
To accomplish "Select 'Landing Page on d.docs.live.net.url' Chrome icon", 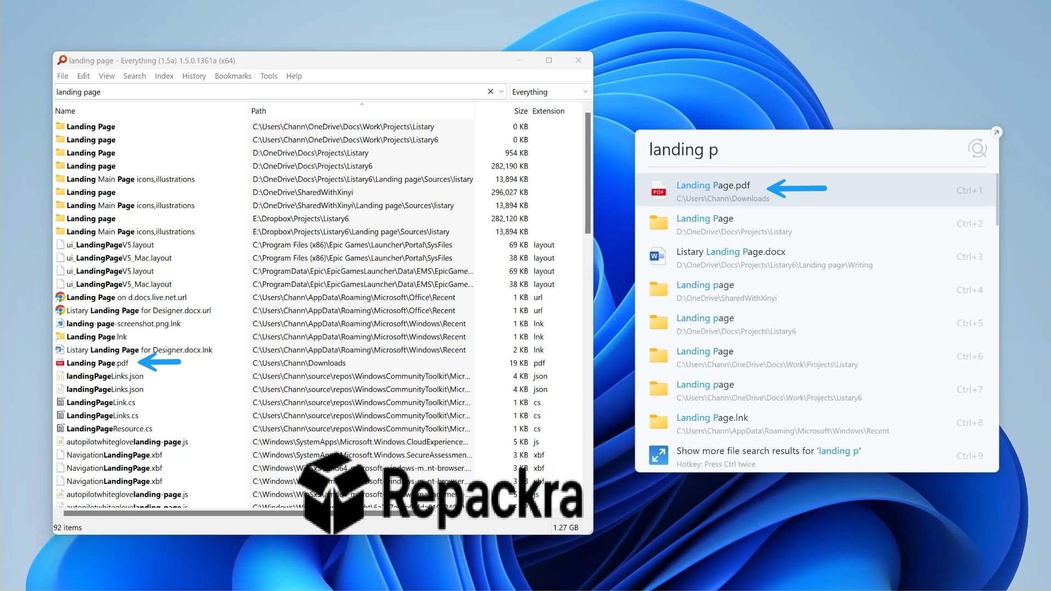I will point(60,297).
